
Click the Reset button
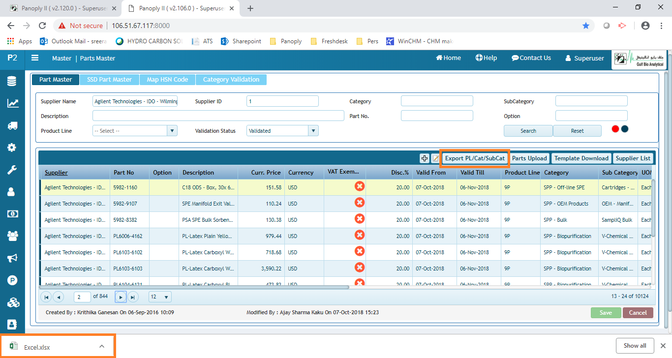coord(578,131)
